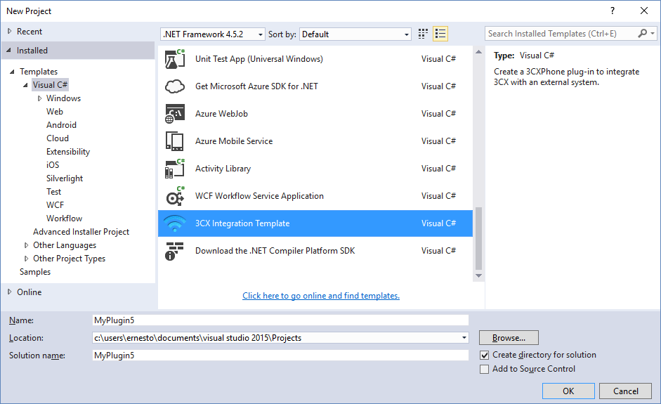This screenshot has width=661, height=404.
Task: Click the template list scroll up arrow
Action: (x=478, y=52)
